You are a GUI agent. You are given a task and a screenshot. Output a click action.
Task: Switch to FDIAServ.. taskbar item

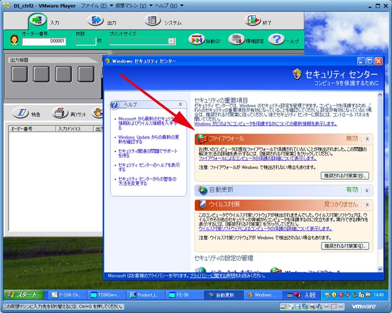click(x=106, y=295)
